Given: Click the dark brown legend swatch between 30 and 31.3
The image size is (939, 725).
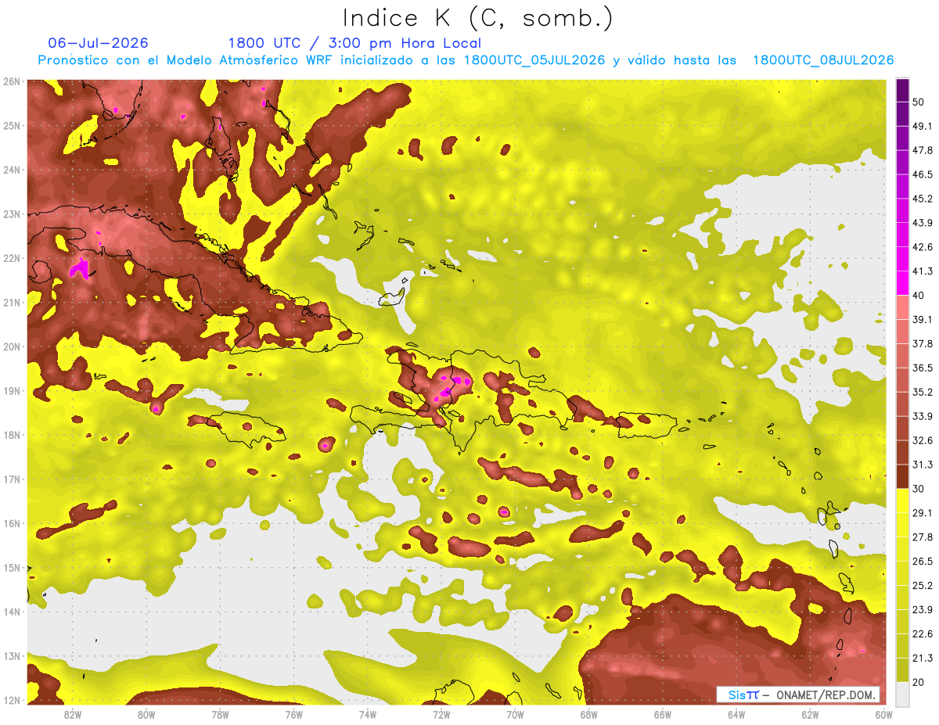Looking at the screenshot, I should tap(902, 476).
